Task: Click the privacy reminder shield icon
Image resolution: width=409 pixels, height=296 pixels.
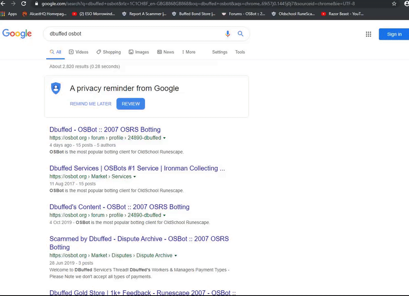Action: click(56, 88)
